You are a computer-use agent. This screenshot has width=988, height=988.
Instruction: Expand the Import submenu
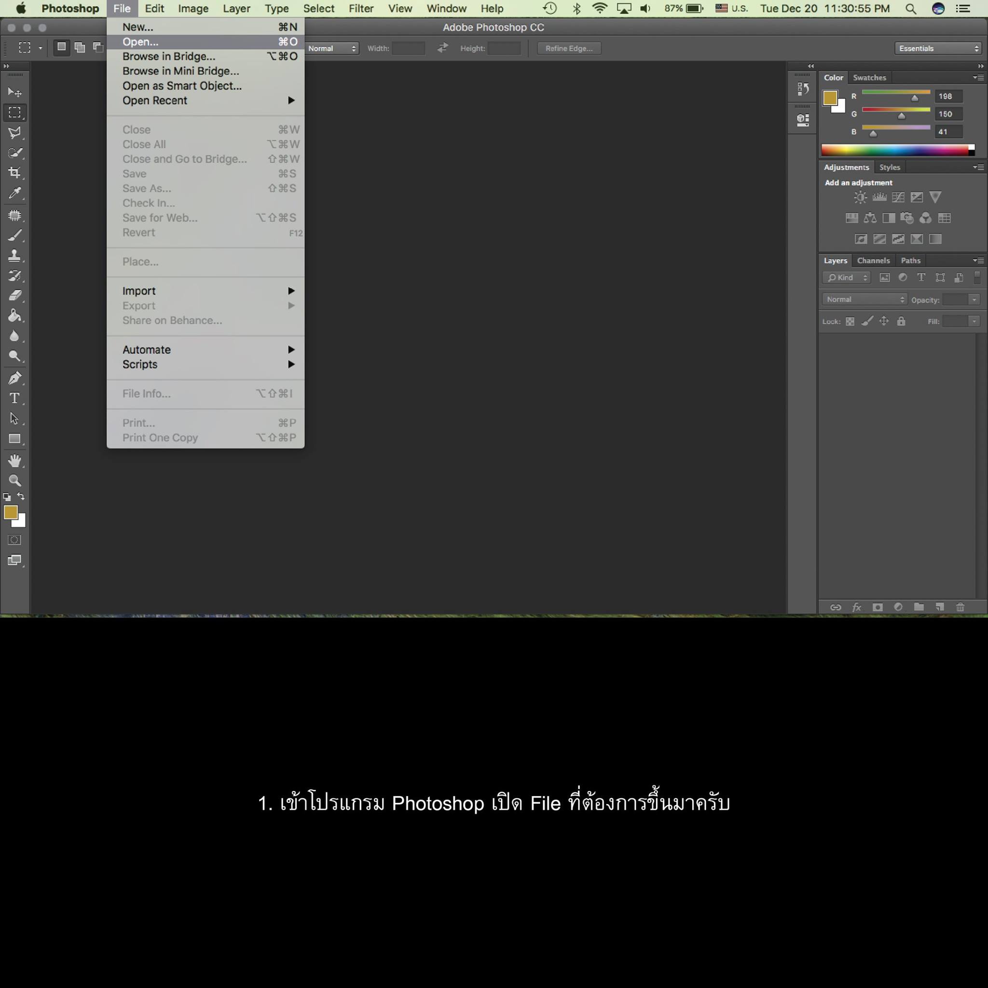(x=206, y=291)
